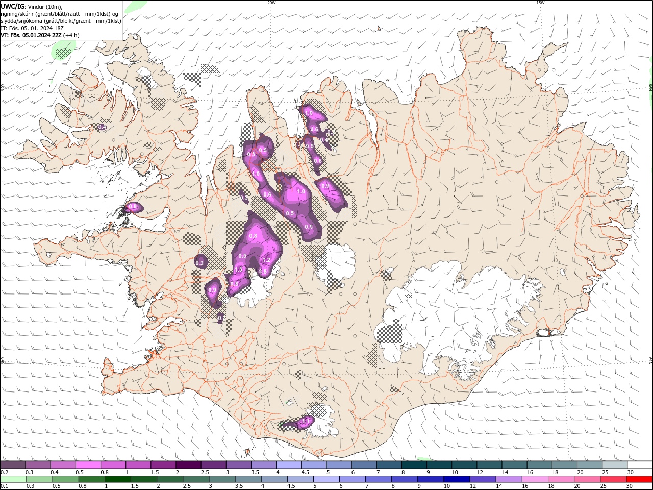Click the 'Vindur (10m),' header text
Screen dimensions: 653x490
pyautogui.click(x=44, y=6)
